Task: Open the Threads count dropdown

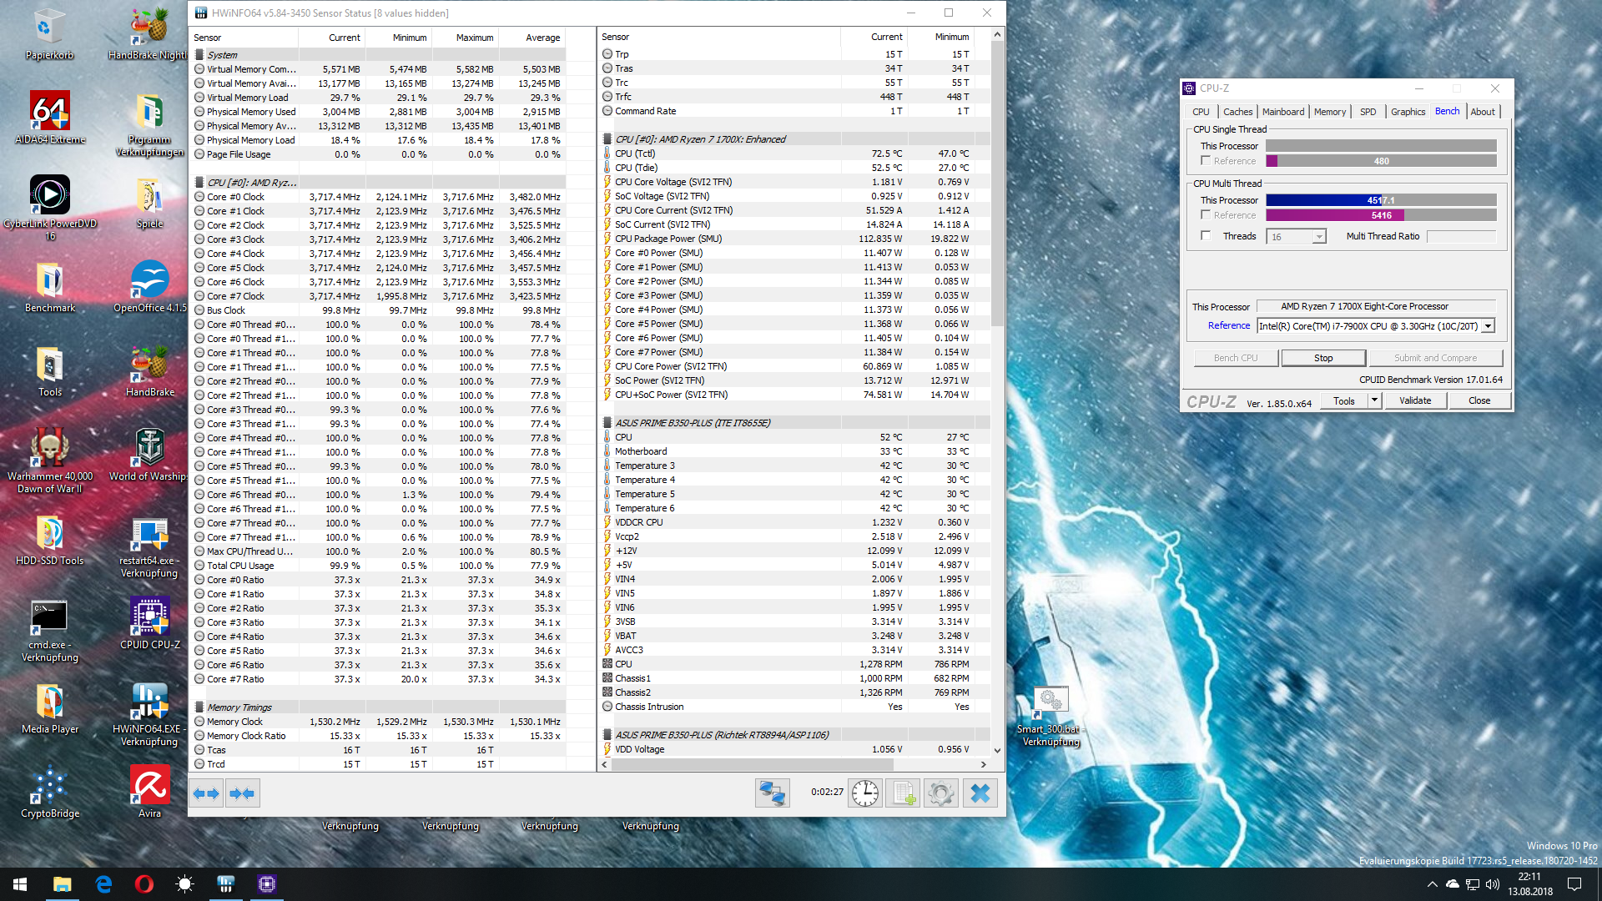Action: [x=1318, y=237]
